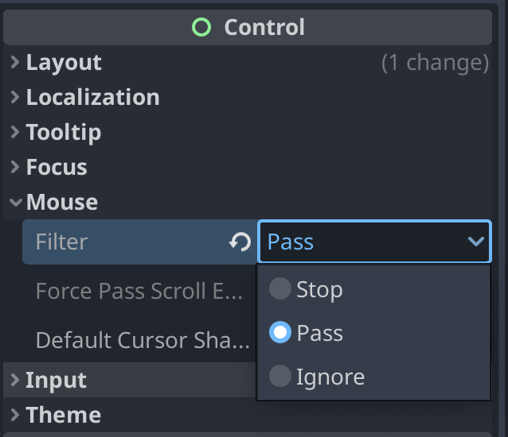Screen dimensions: 508x437
Task: Click the chevron arrow beside Focus
Action: pos(14,167)
